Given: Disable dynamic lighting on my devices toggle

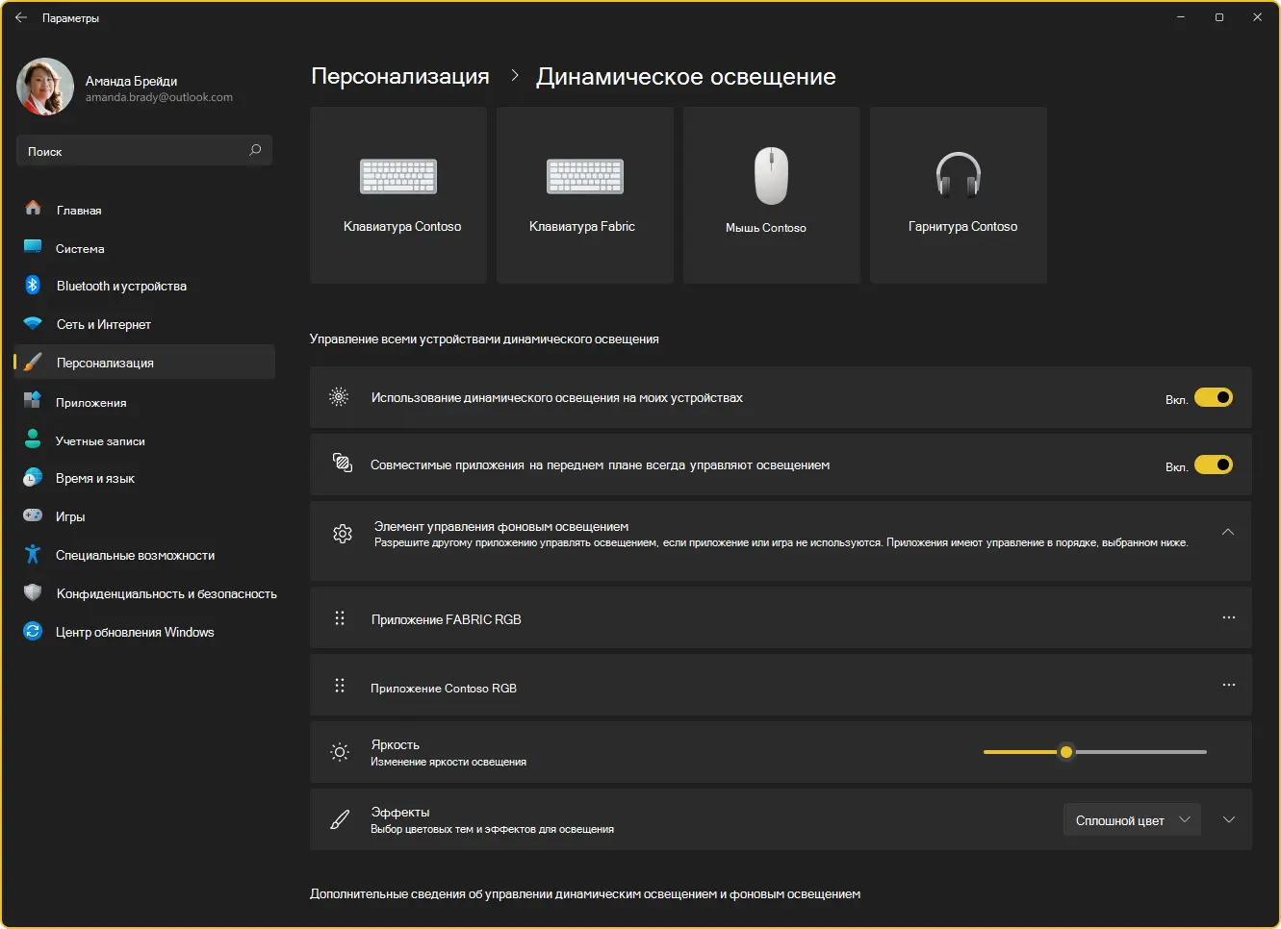Looking at the screenshot, I should pyautogui.click(x=1213, y=397).
